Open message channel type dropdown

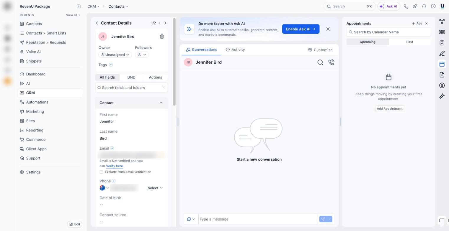191,219
